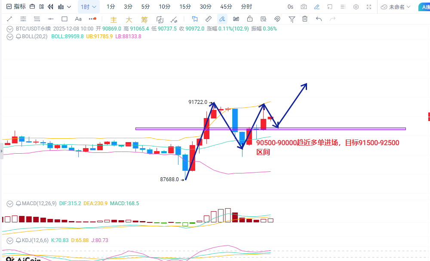Select the rectangle shape drawing tool
430x261 pixels.
click(64, 19)
